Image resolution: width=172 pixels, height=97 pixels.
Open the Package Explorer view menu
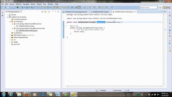53,11
